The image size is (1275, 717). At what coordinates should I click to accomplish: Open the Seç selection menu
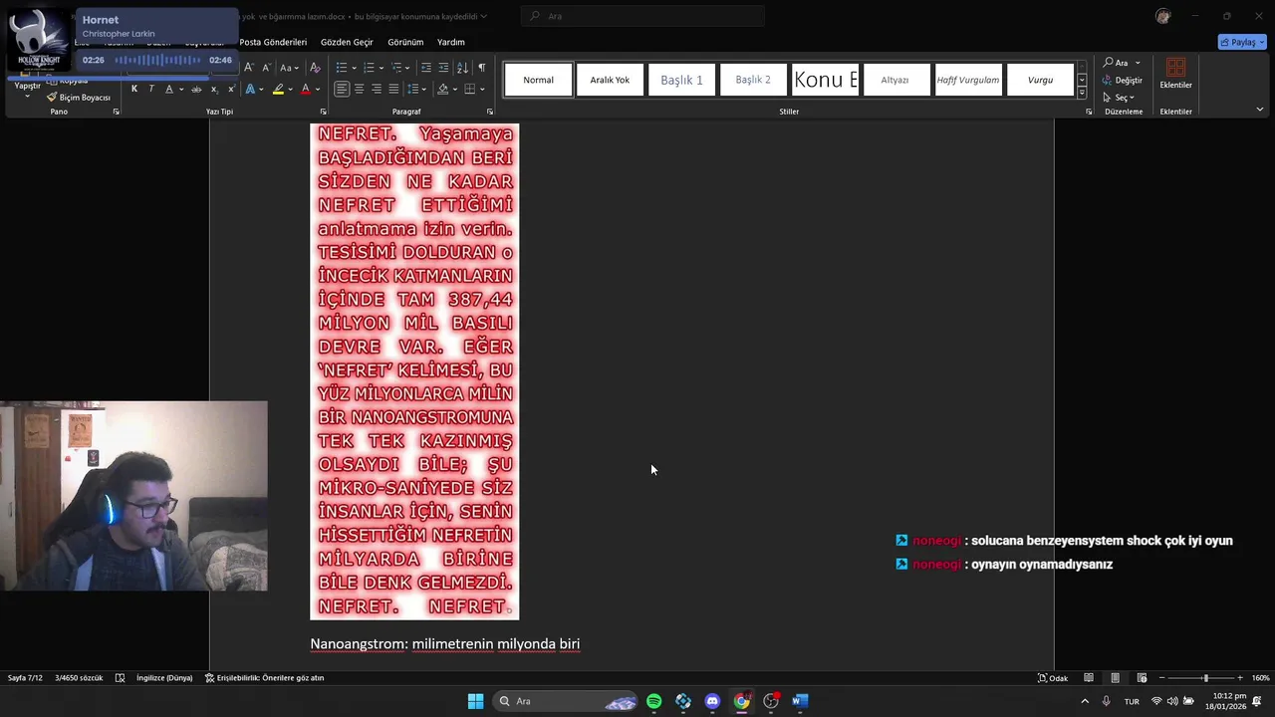click(1119, 98)
